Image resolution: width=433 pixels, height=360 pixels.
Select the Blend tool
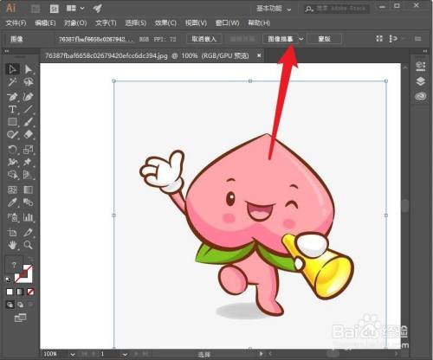[x=29, y=202]
